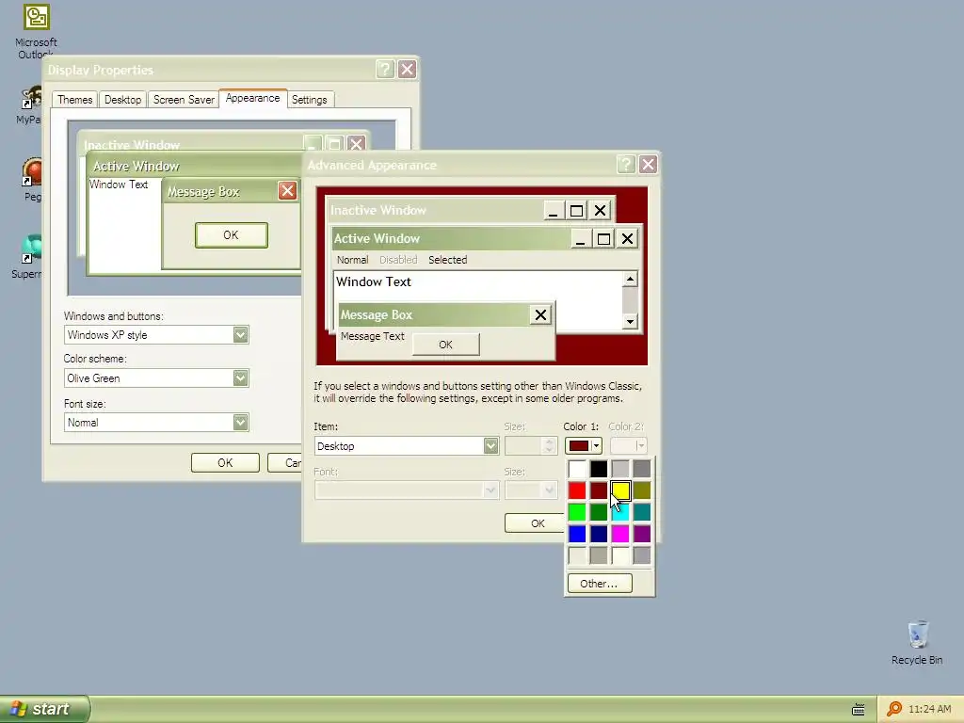This screenshot has height=723, width=964.
Task: Click Message Text in the preview
Action: (373, 336)
